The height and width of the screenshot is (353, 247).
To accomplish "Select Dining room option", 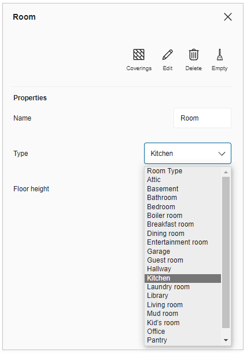I will point(183,234).
